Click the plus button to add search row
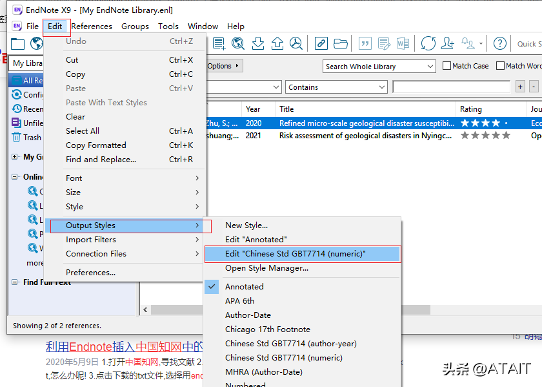The height and width of the screenshot is (387, 542). tap(520, 87)
